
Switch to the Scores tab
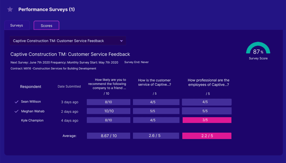pos(46,25)
